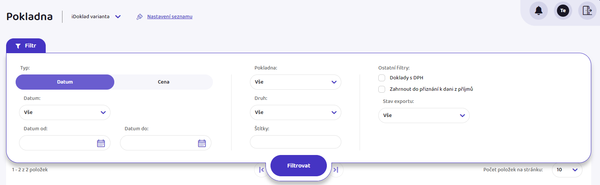Select the Datum filter type
600x185 pixels.
click(x=65, y=82)
